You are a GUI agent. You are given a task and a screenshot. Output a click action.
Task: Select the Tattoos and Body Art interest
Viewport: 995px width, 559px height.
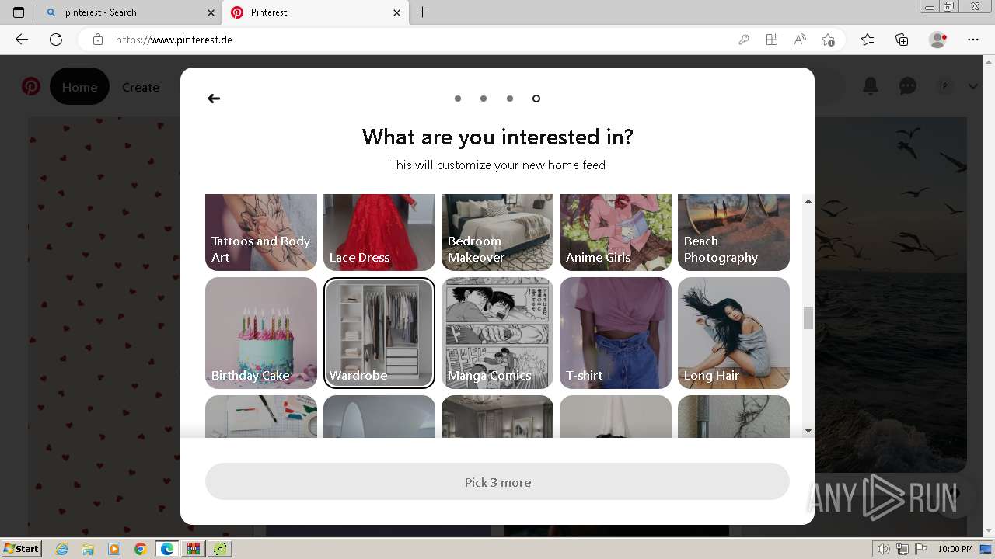[x=261, y=232]
